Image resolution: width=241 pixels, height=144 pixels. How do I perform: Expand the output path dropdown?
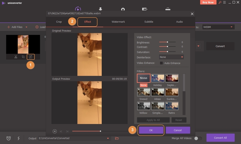(108, 138)
